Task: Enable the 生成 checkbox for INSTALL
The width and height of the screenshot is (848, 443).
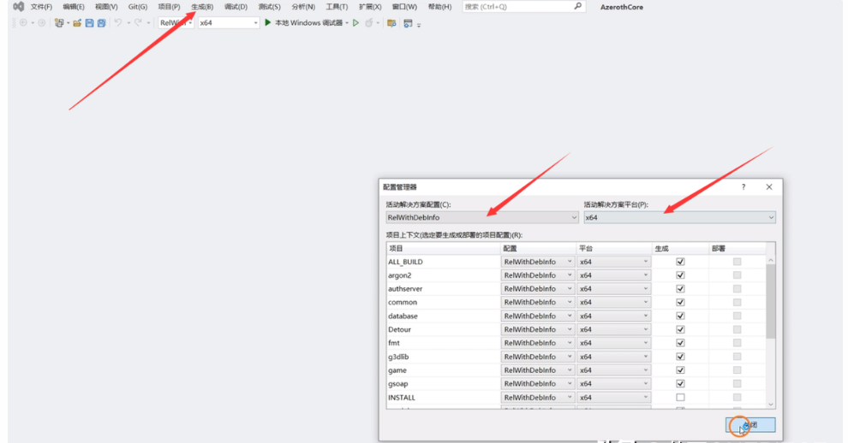Action: 680,398
